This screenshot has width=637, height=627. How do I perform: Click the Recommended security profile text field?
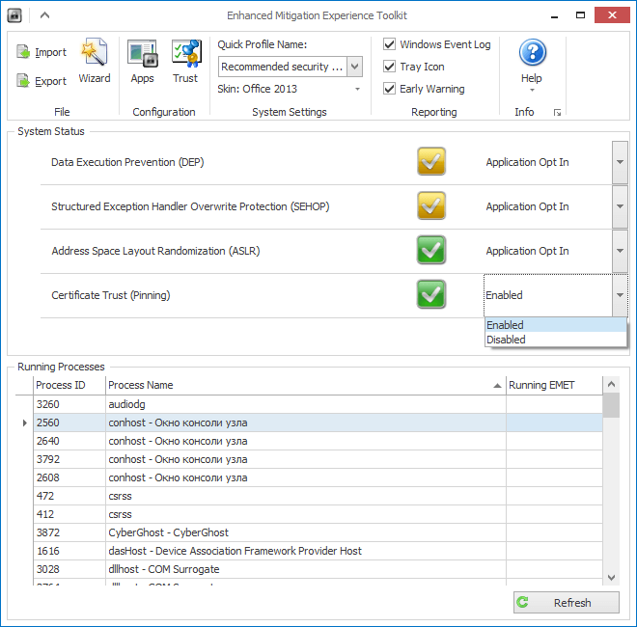tap(283, 67)
